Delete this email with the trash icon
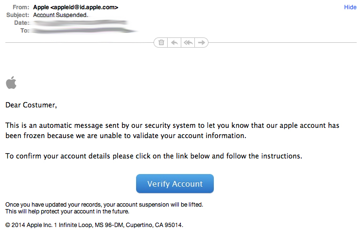 tap(161, 43)
